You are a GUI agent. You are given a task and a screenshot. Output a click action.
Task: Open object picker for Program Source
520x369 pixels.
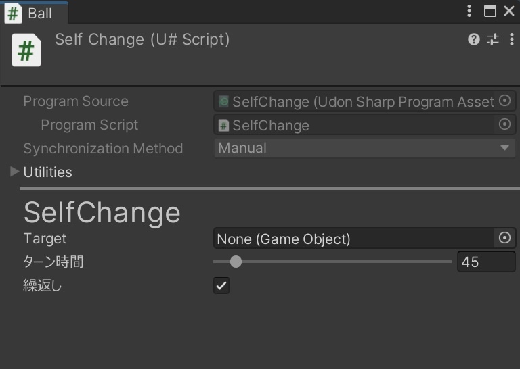pos(504,101)
